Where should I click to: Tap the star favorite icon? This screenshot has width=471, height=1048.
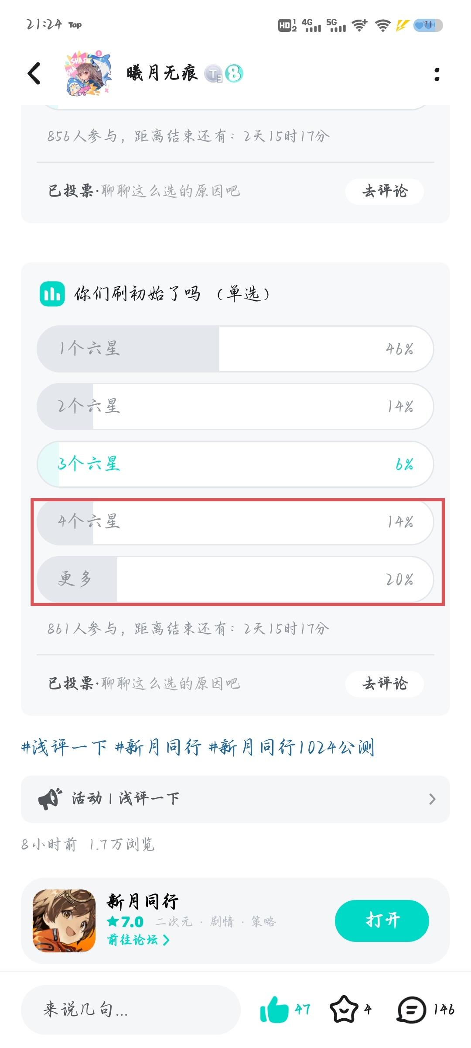pyautogui.click(x=344, y=1009)
